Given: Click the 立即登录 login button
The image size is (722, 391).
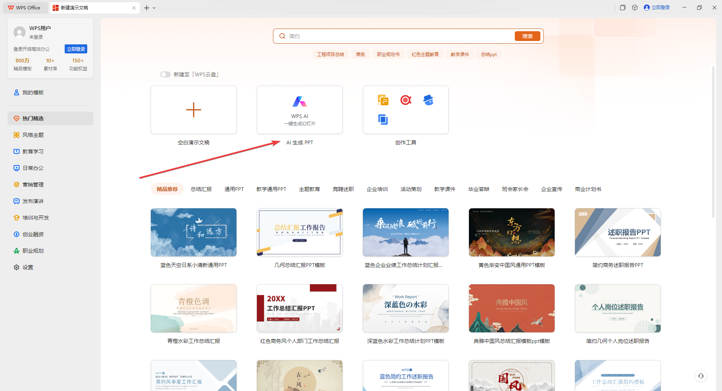Looking at the screenshot, I should pyautogui.click(x=76, y=48).
